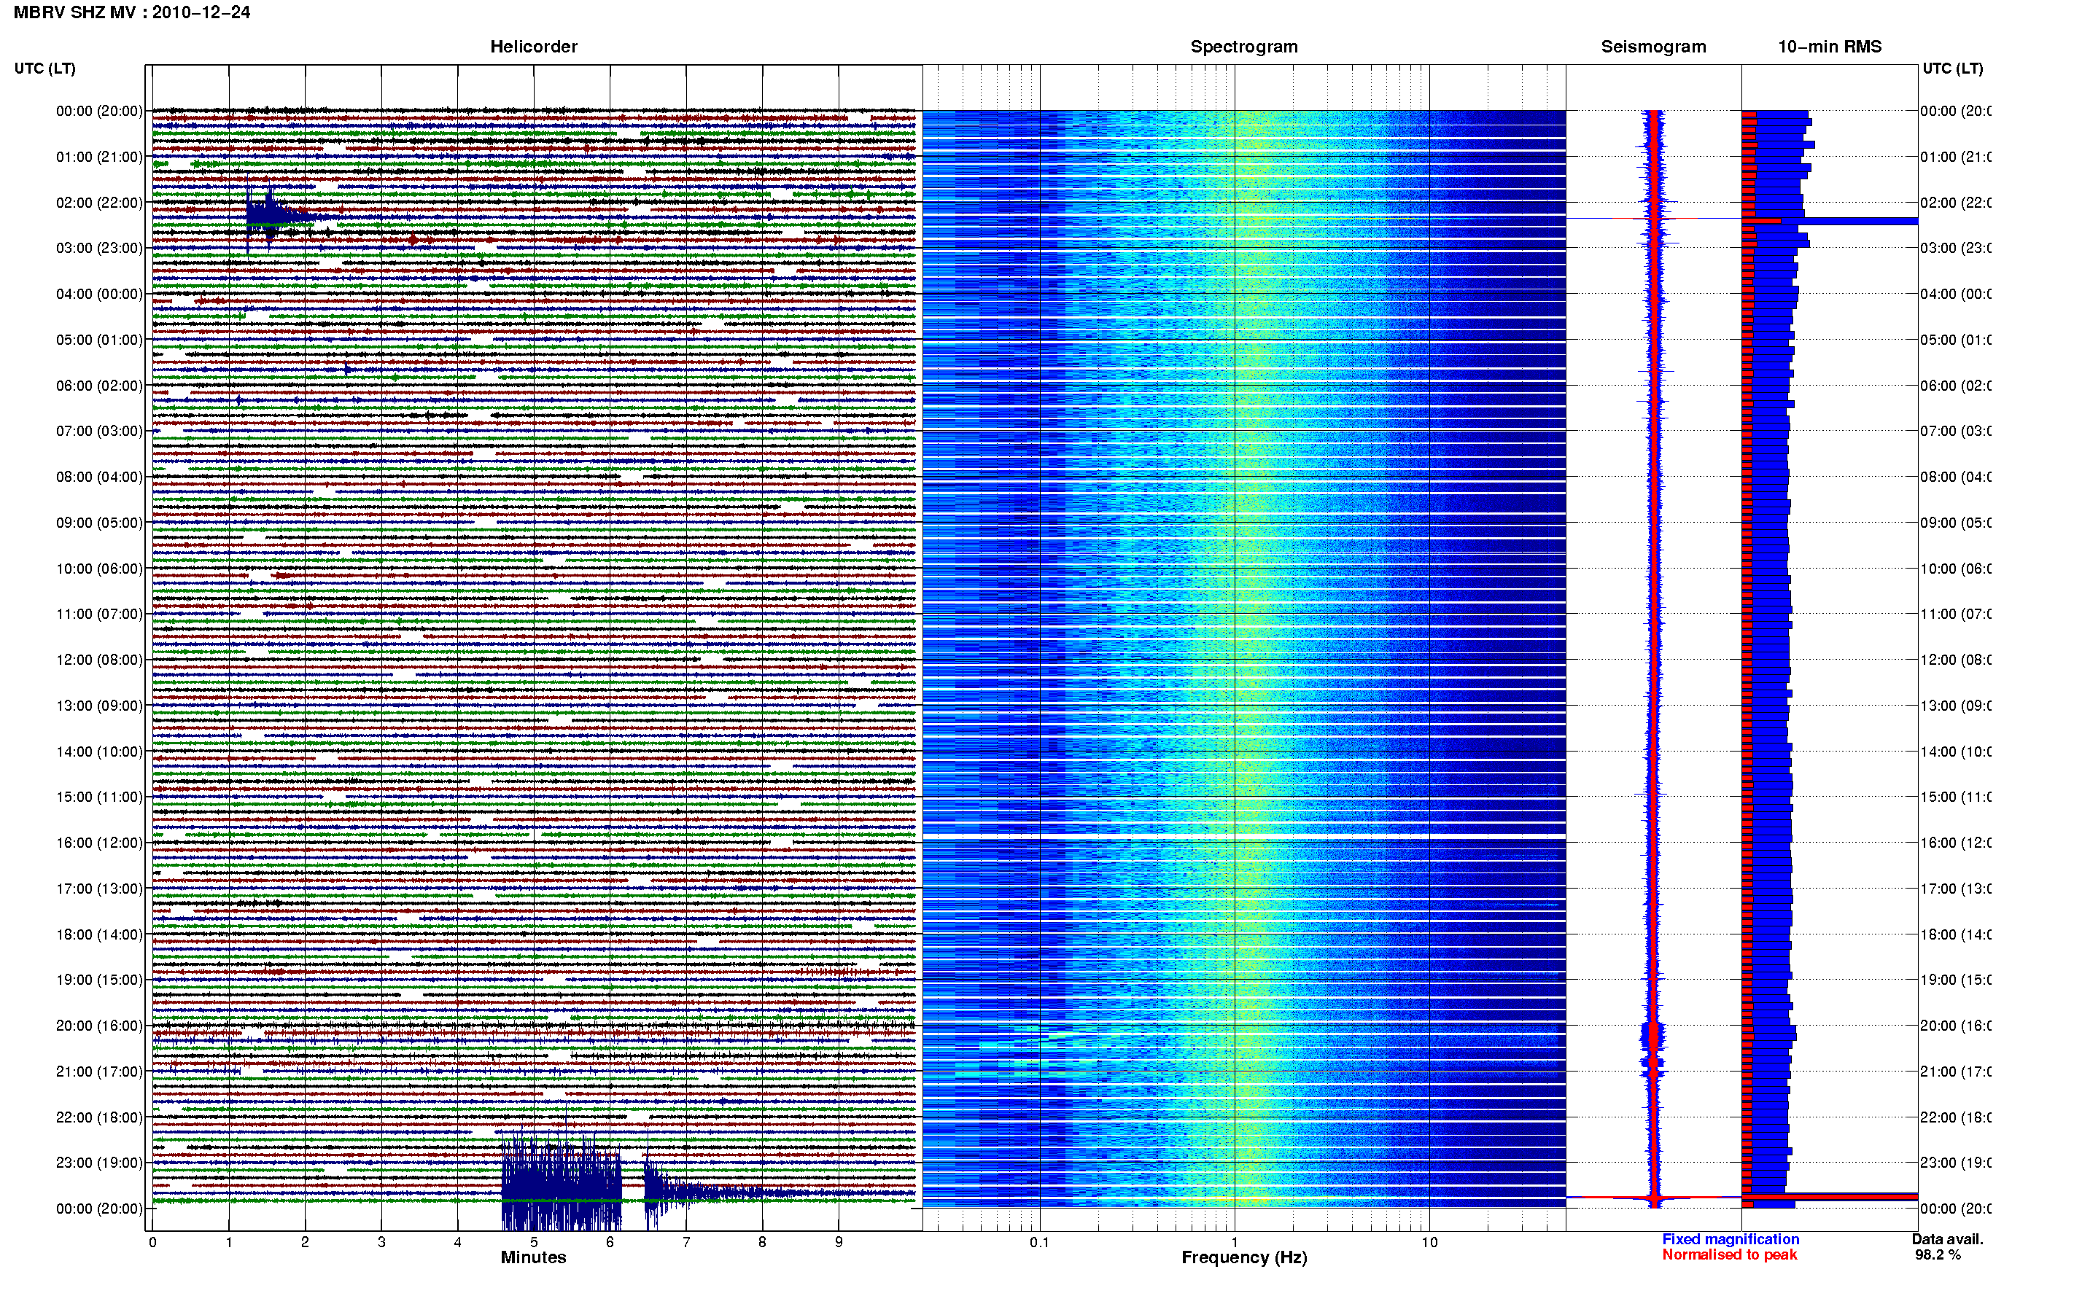
Task: Click the left 03:00 (23:00) time label
Action: tap(99, 248)
